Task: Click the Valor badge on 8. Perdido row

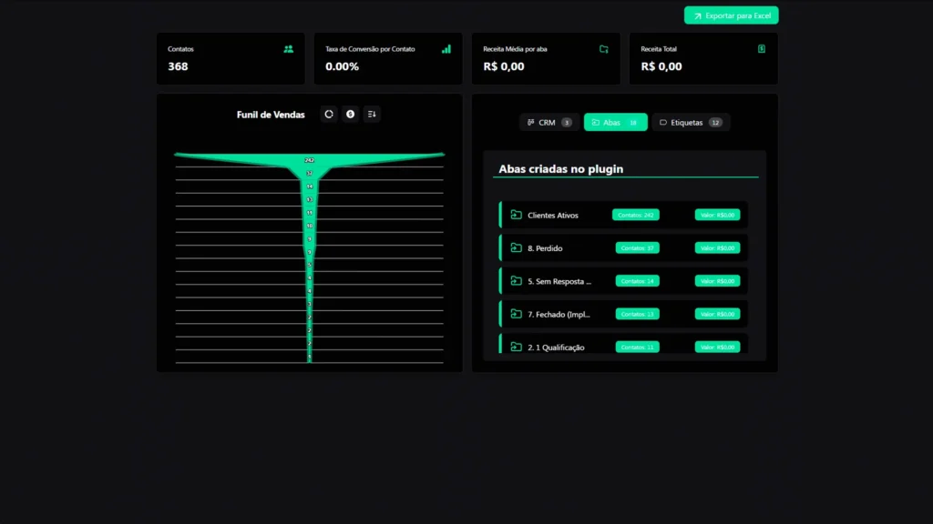Action: click(718, 248)
